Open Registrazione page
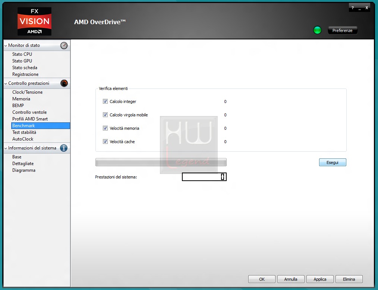 coord(26,74)
